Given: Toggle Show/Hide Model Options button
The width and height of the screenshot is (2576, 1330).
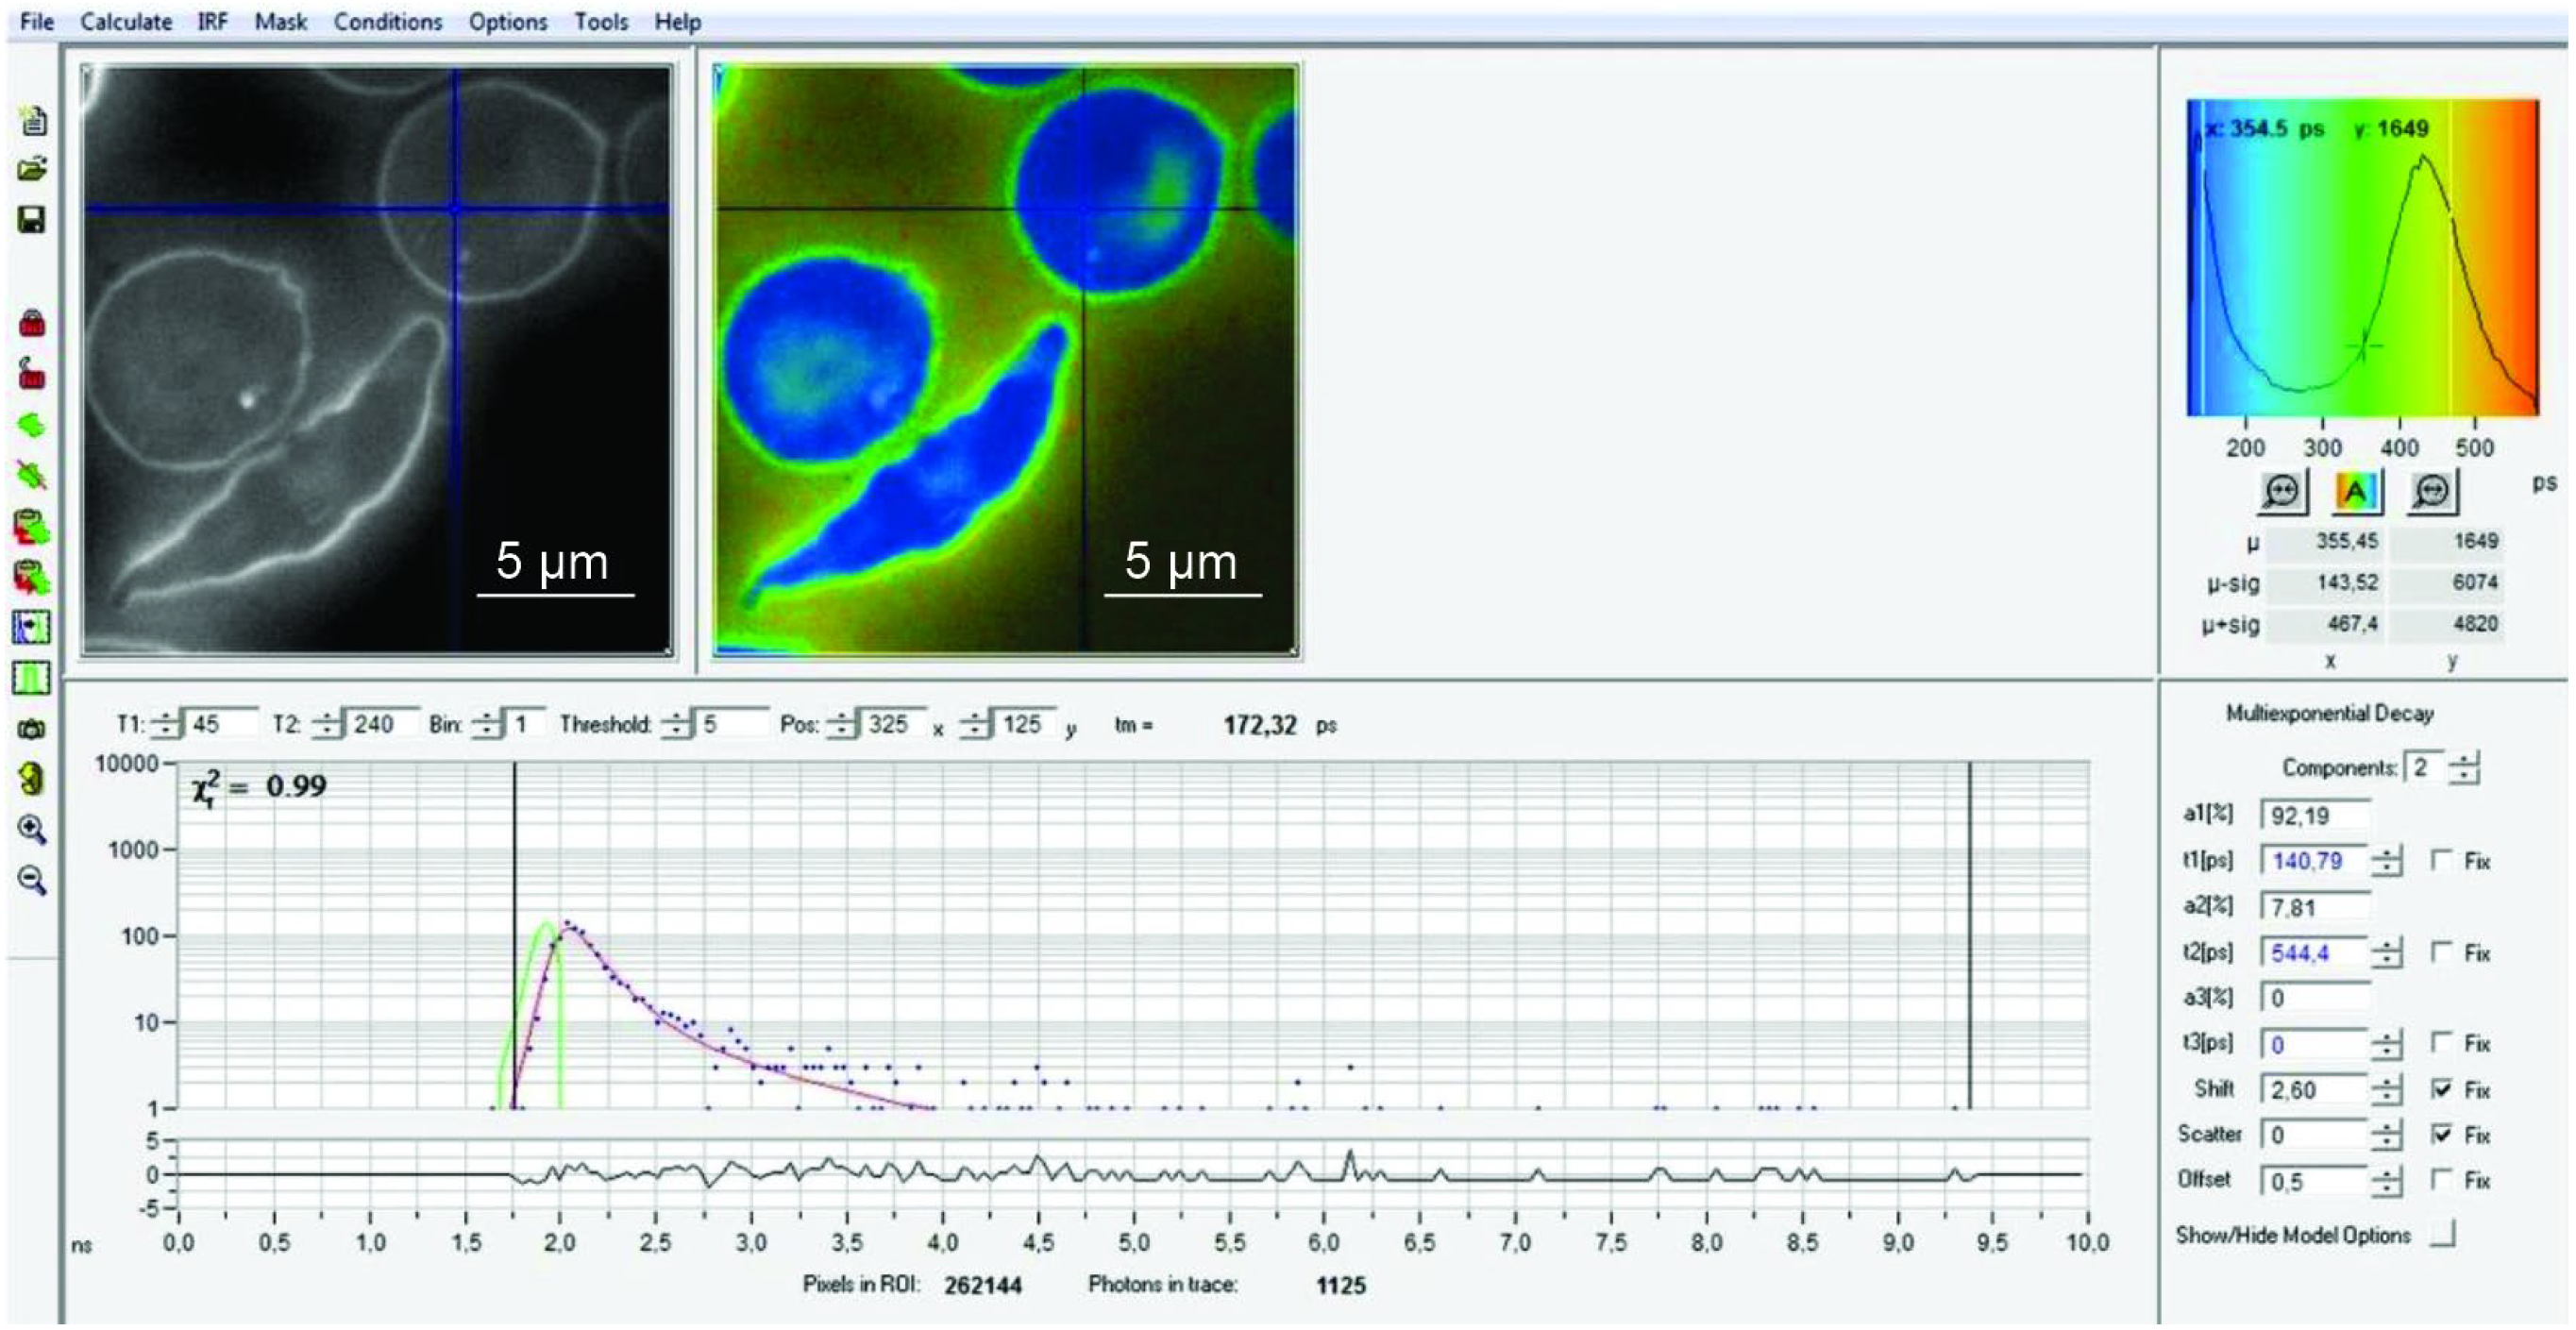Looking at the screenshot, I should coord(2442,1236).
